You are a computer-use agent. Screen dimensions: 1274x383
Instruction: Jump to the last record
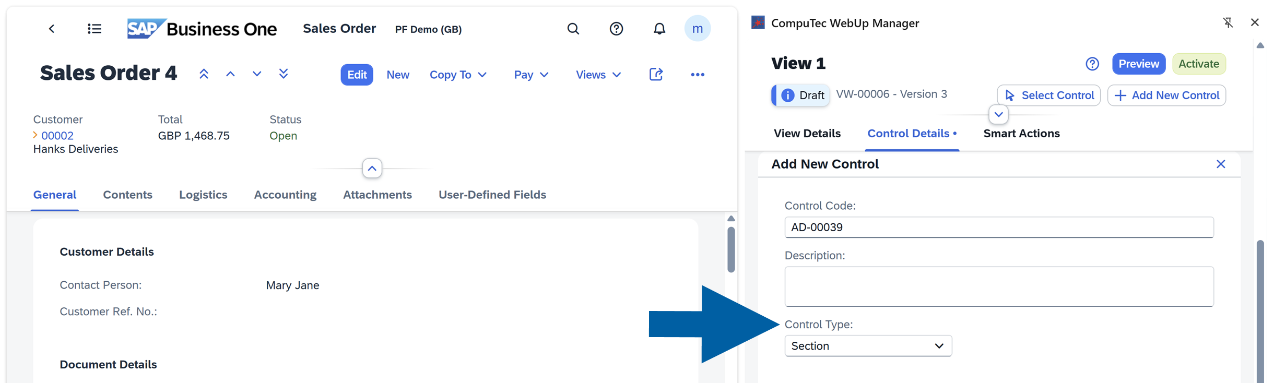284,74
